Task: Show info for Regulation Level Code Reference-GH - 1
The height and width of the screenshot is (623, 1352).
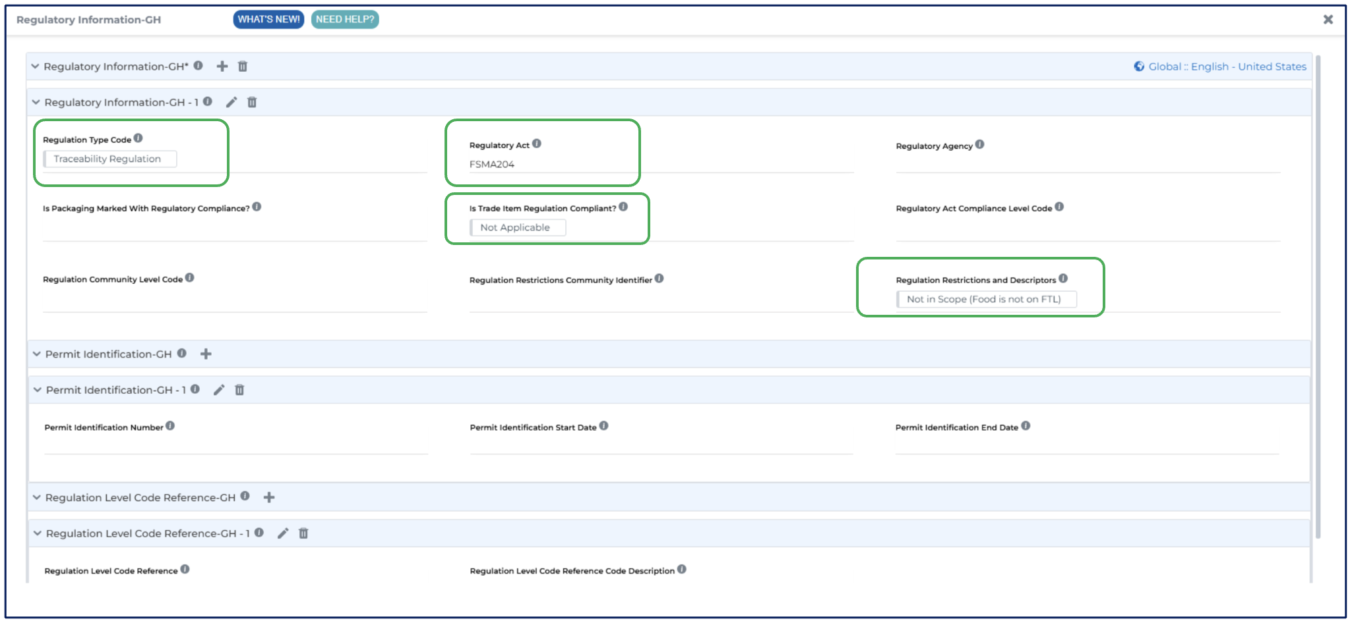Action: tap(259, 532)
